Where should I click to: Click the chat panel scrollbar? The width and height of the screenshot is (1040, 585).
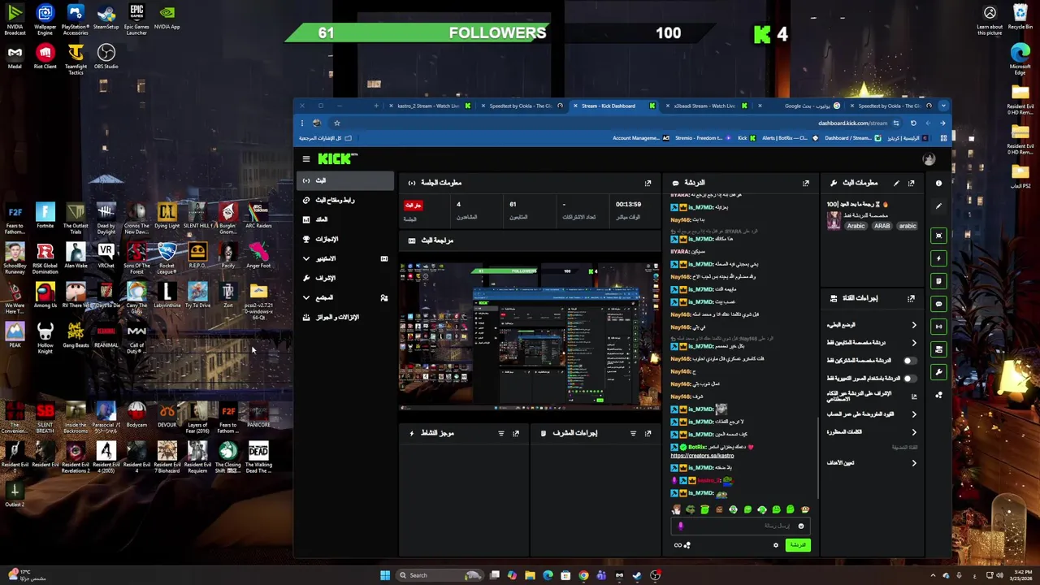click(x=817, y=457)
